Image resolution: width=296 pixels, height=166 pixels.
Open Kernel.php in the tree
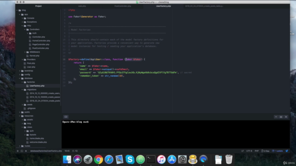[34, 56]
